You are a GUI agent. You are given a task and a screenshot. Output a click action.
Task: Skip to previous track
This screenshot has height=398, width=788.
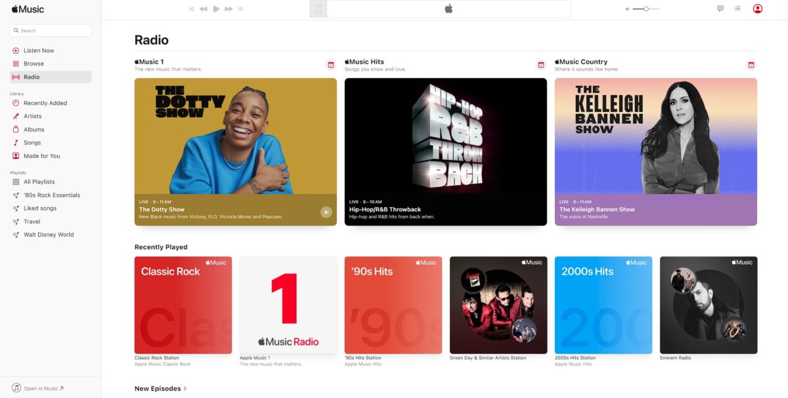point(204,9)
